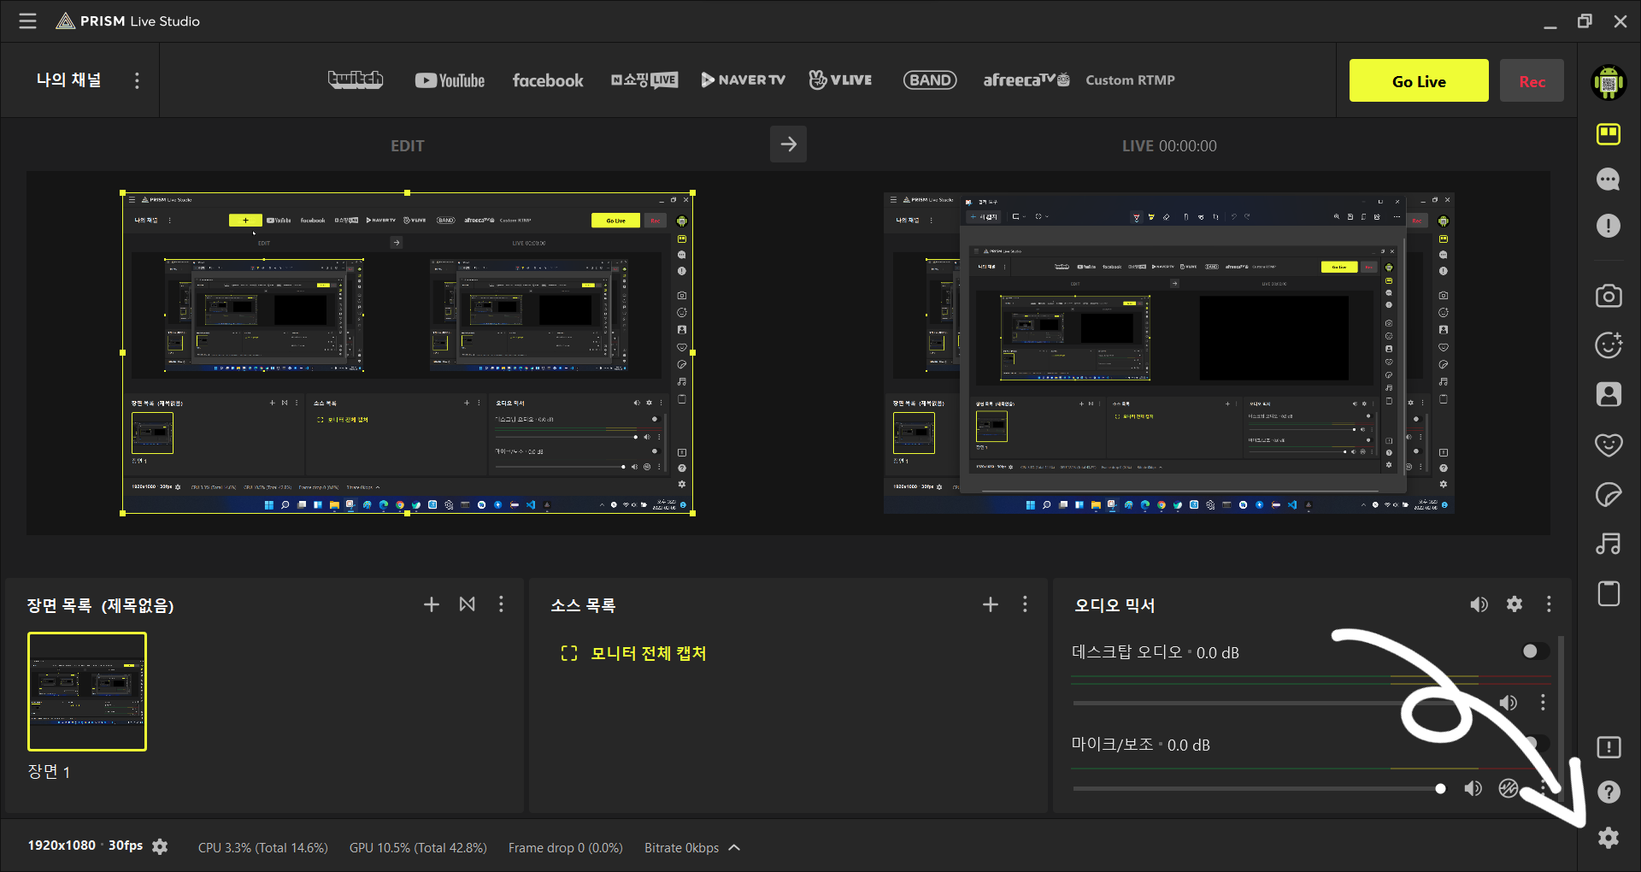Open beauty effects face icon

1609,345
